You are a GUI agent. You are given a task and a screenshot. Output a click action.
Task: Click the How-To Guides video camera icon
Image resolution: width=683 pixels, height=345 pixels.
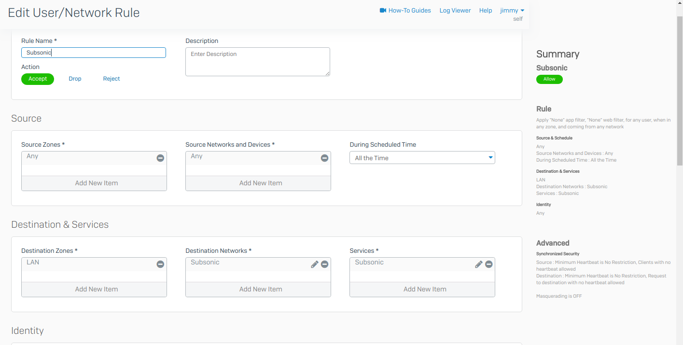coord(383,10)
